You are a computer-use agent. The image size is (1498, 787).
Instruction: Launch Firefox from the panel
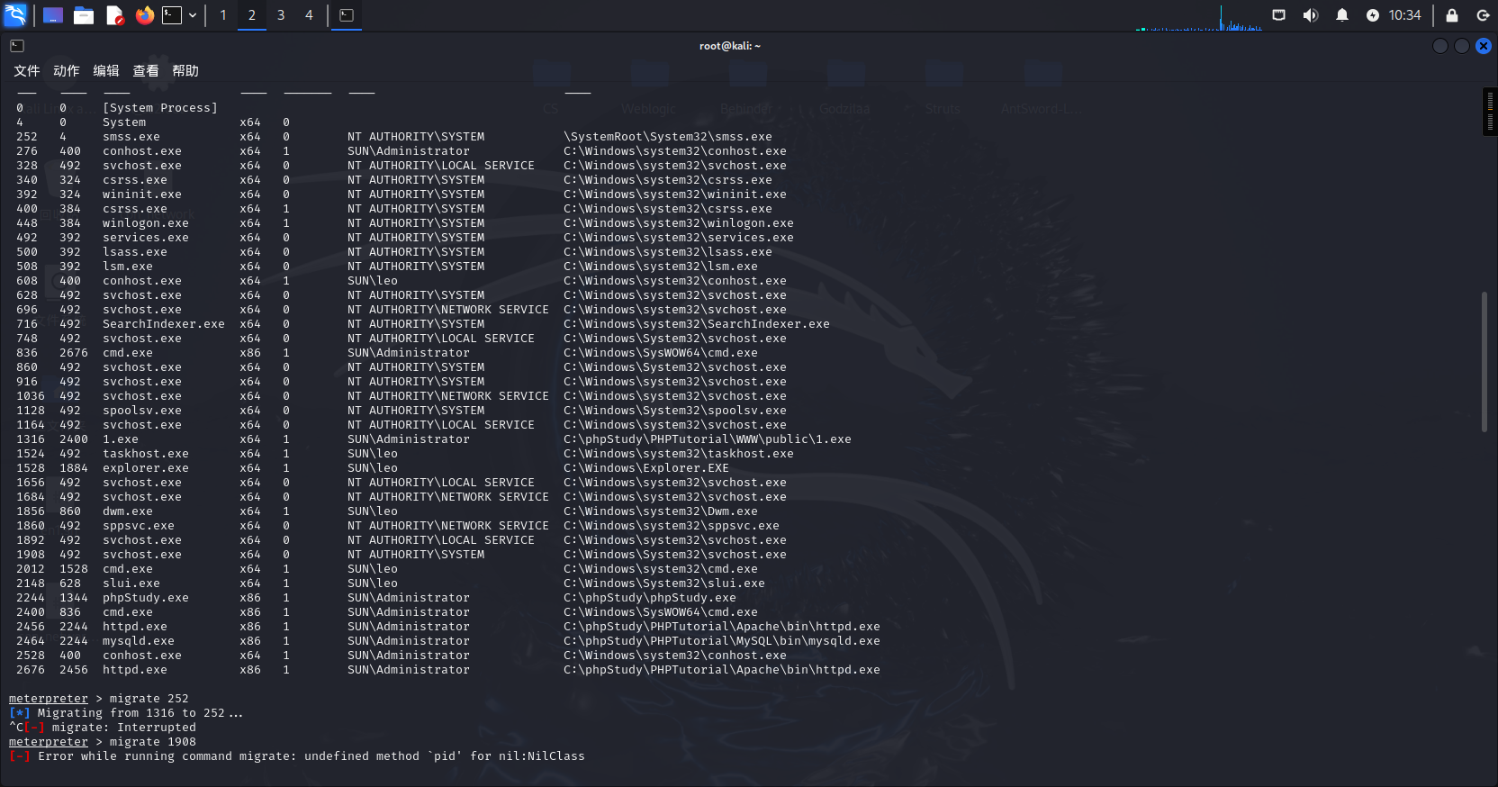click(x=144, y=15)
